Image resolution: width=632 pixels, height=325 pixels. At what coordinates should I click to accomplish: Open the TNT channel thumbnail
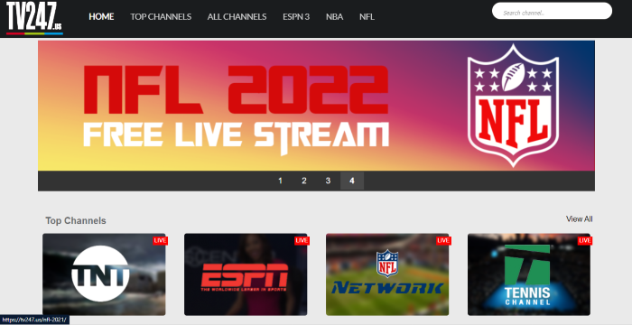104,274
